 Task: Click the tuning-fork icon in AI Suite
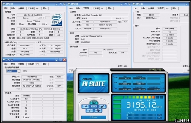coord(86,107)
